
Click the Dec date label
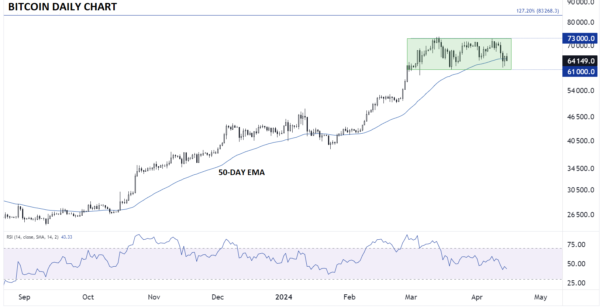tap(218, 297)
